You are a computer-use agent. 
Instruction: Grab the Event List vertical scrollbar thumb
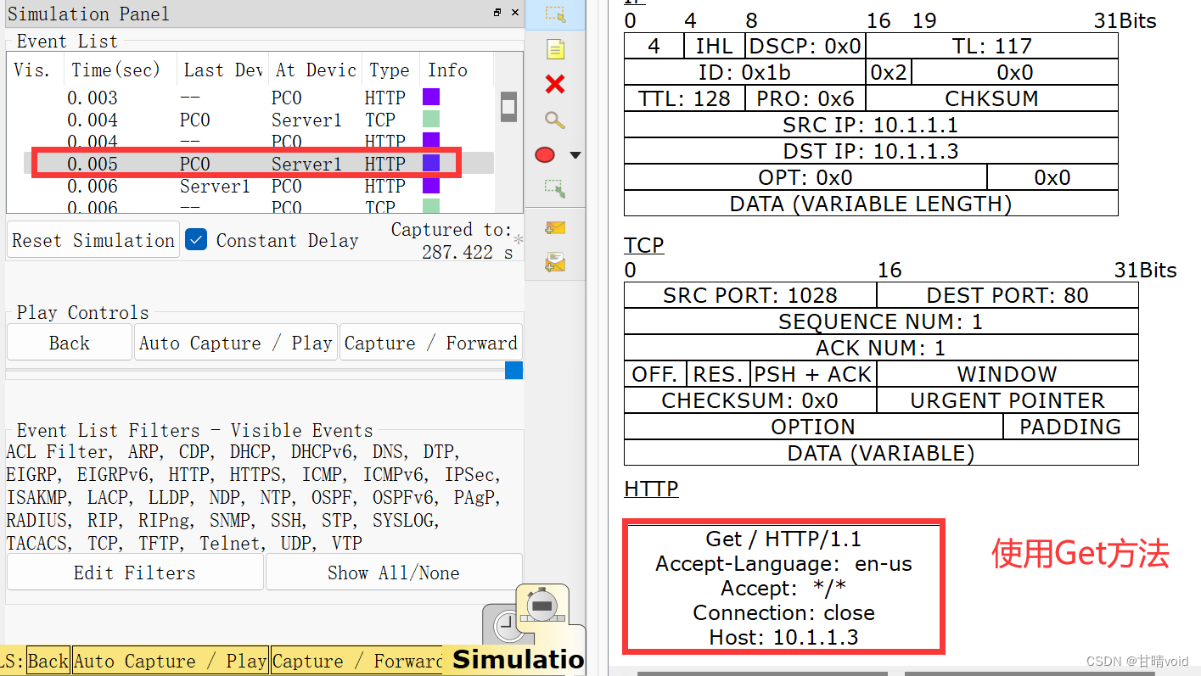click(508, 107)
